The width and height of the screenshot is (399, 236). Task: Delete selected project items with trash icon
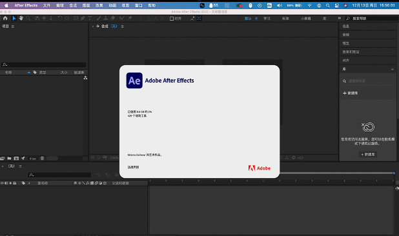coord(42,158)
